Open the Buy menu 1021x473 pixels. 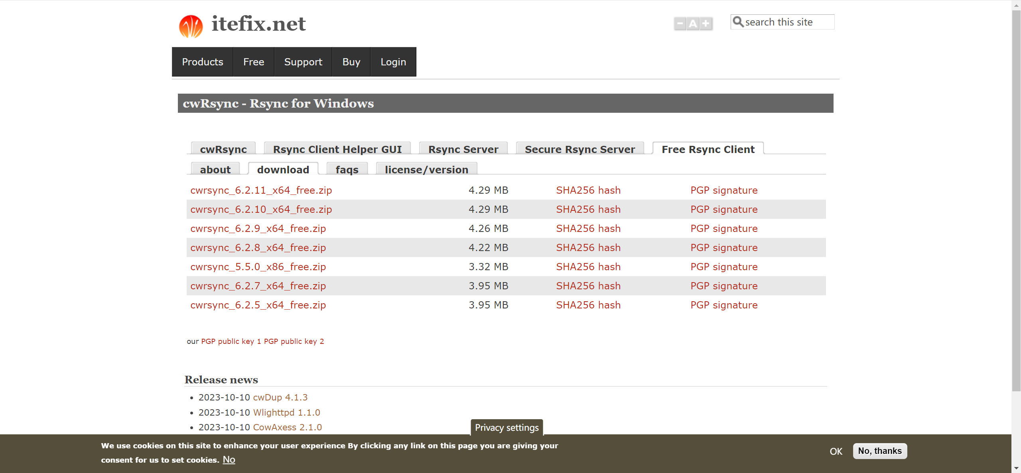(351, 62)
